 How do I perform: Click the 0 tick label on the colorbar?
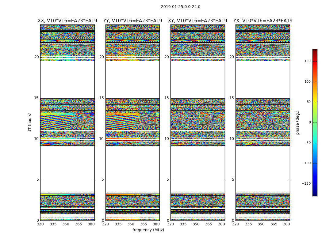click(309, 123)
